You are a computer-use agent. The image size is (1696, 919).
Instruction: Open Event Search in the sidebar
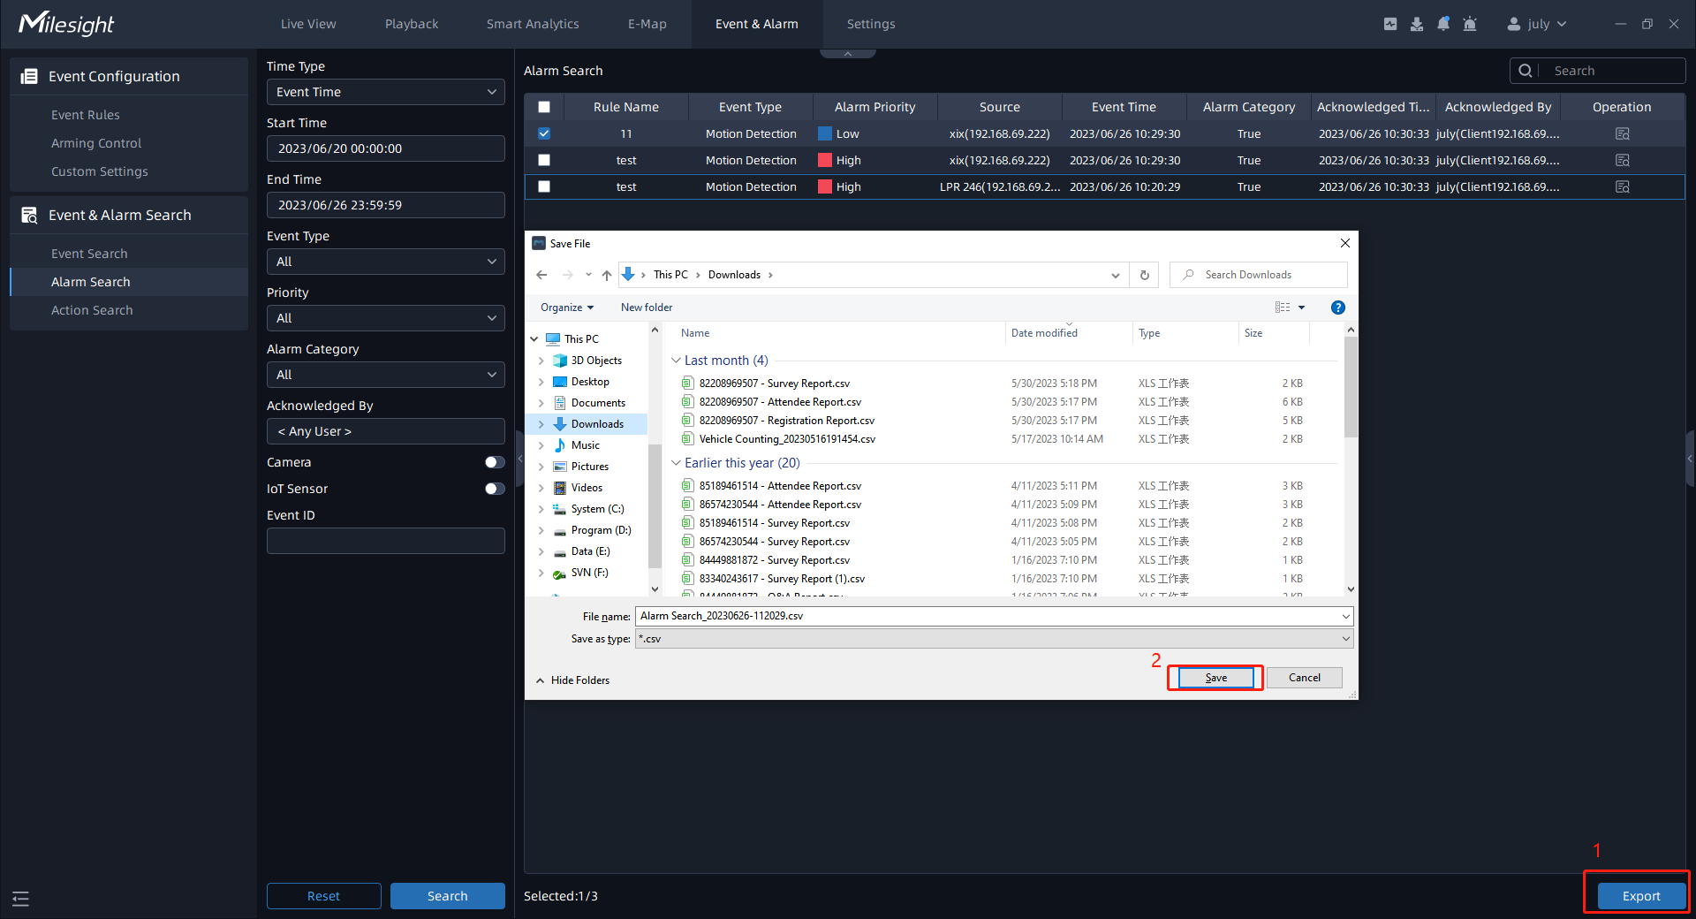point(89,254)
